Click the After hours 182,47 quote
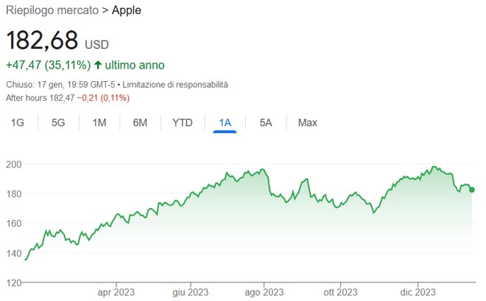The width and height of the screenshot is (486, 301). click(x=41, y=97)
